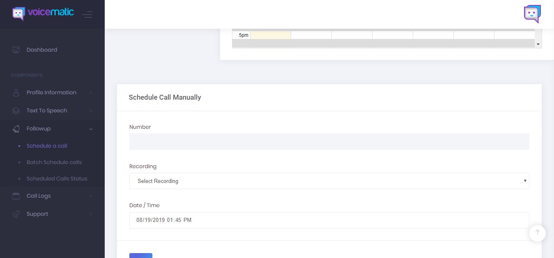Click the '5pm' time label in calendar
554x258 pixels.
[x=244, y=35]
